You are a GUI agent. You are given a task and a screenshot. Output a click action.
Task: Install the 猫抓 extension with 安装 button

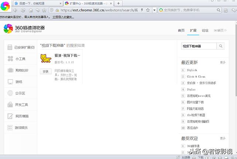tap(46, 71)
